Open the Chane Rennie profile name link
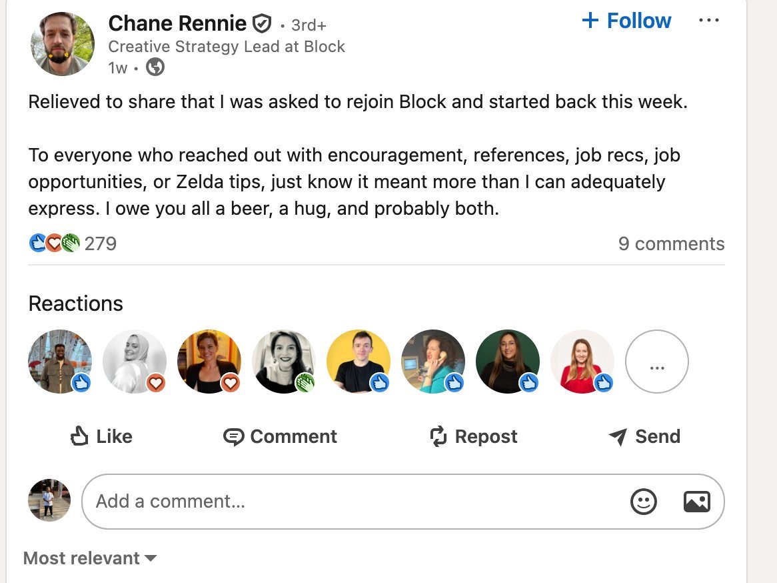Screen dimensions: 777x583 [x=177, y=24]
